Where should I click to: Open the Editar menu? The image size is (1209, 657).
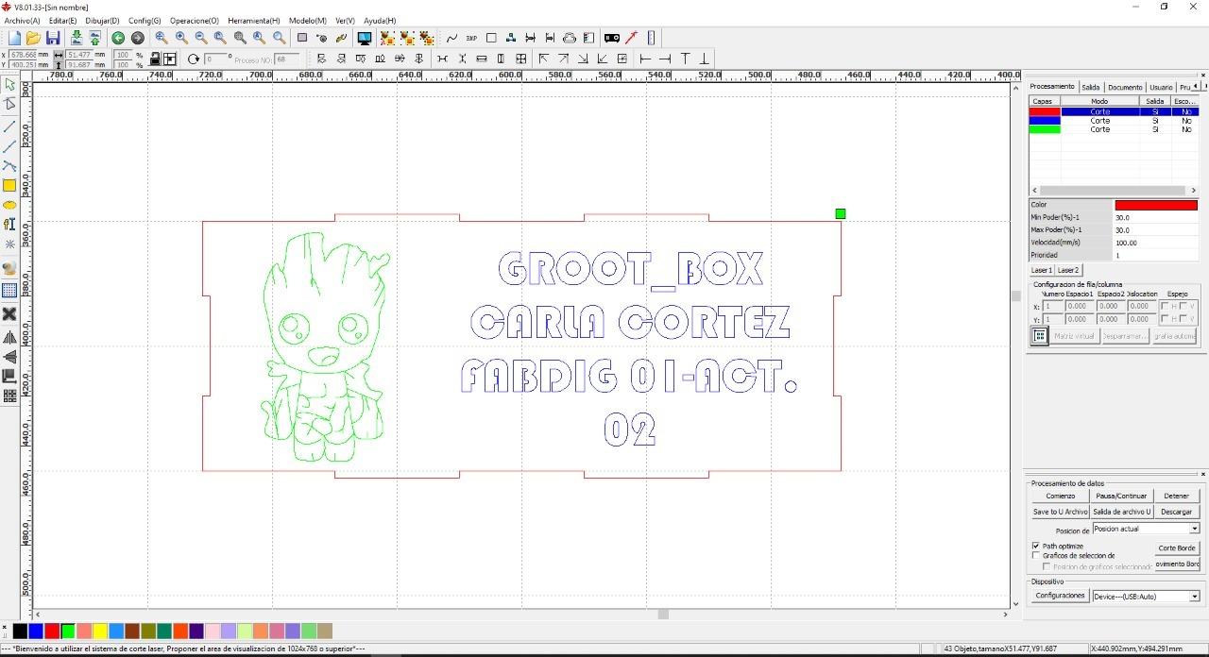point(62,20)
